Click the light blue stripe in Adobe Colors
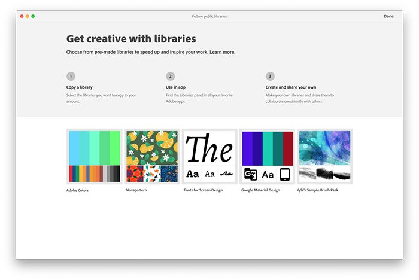419x280 pixels. [x=74, y=148]
